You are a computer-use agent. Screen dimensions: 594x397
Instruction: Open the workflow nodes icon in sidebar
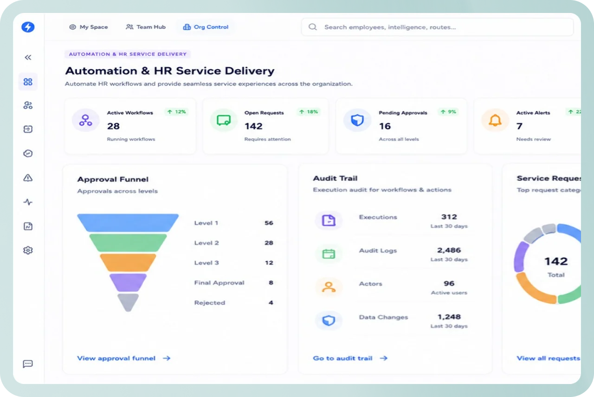pyautogui.click(x=28, y=106)
